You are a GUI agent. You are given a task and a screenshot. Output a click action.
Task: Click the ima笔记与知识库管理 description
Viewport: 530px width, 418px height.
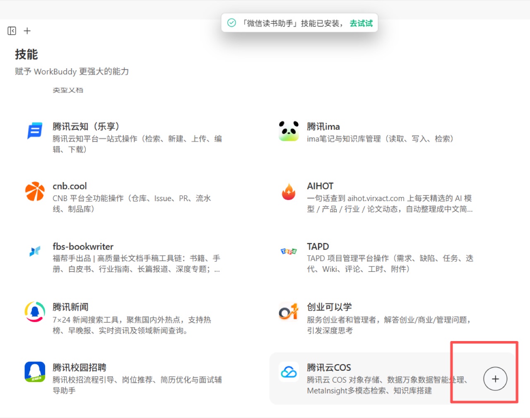pyautogui.click(x=380, y=139)
